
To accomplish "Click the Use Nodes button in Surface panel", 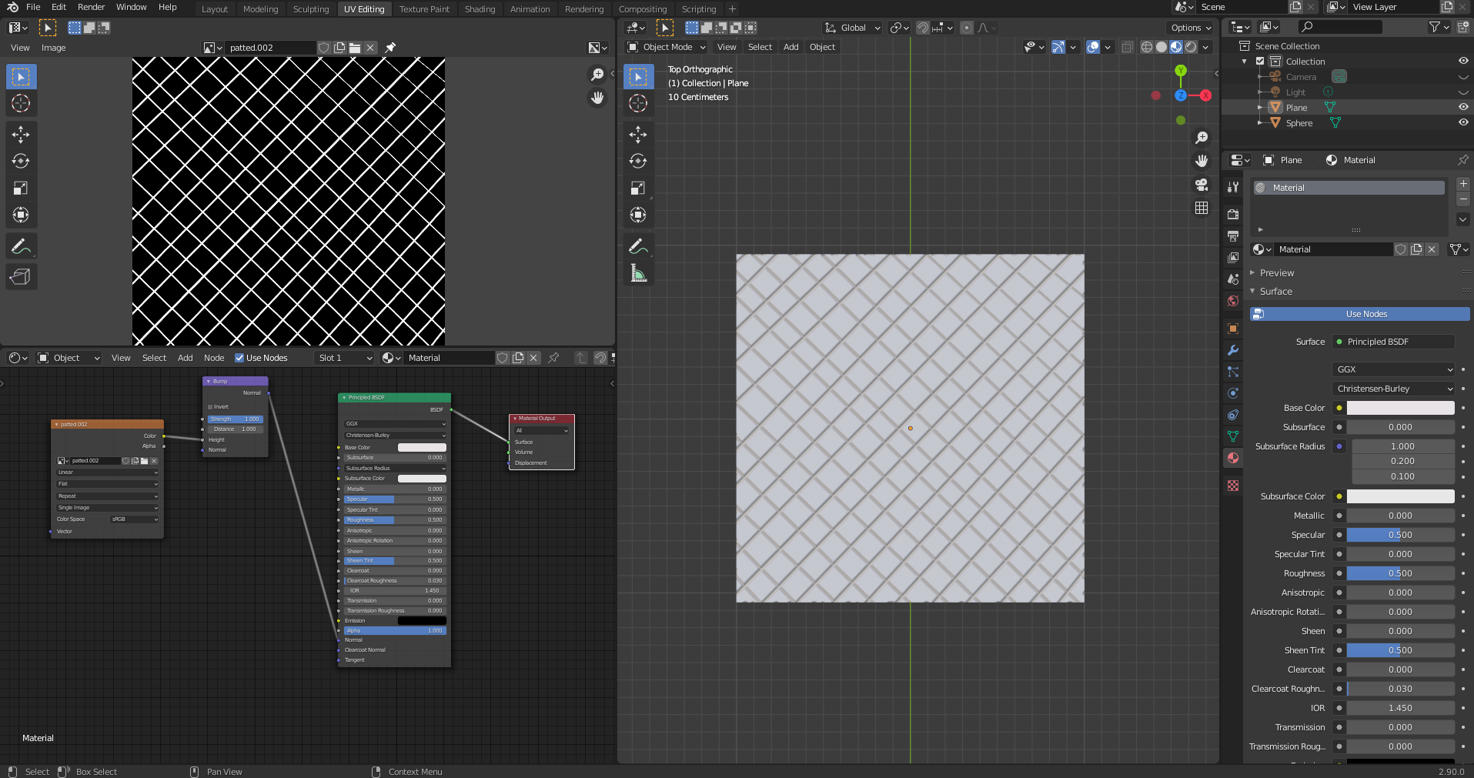I will (1365, 314).
